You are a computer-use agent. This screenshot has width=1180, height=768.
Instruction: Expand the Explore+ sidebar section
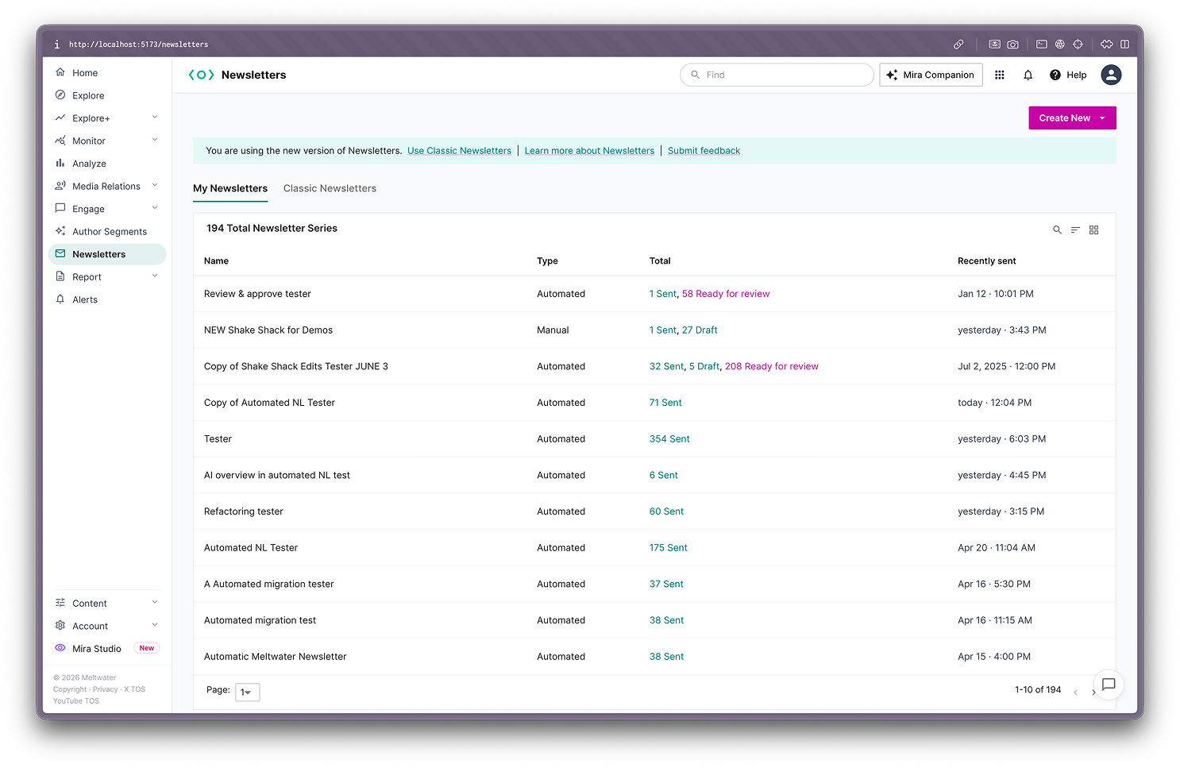coord(155,118)
